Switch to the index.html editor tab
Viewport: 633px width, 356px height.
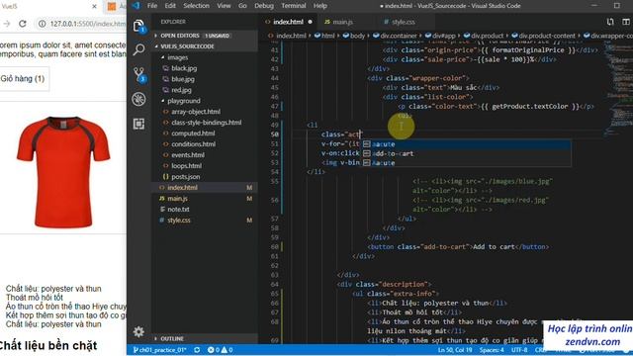click(288, 22)
